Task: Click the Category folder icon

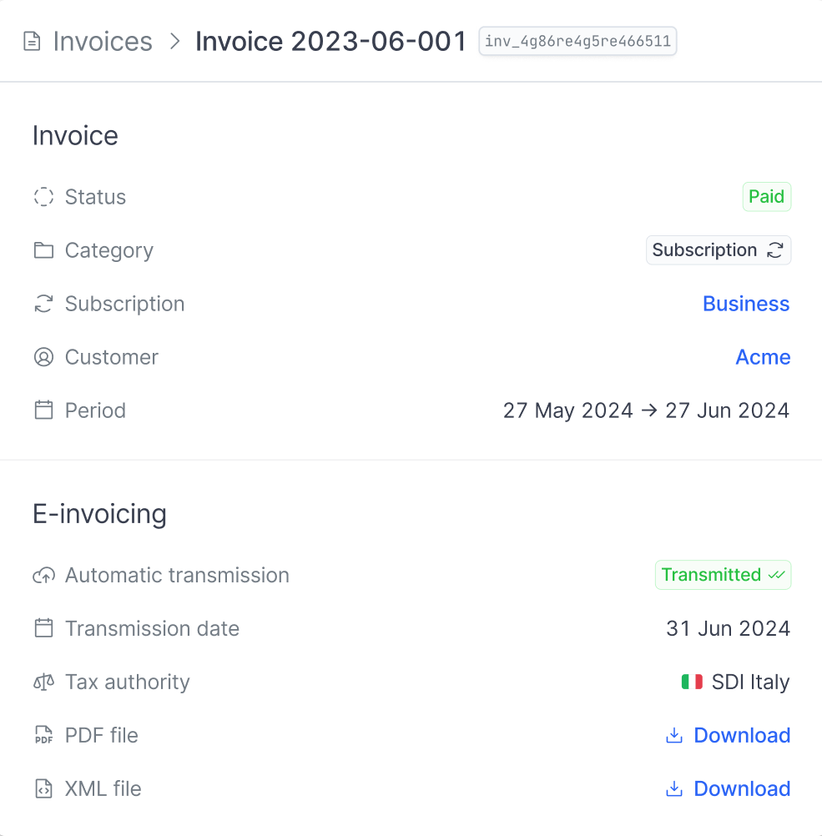Action: point(43,250)
